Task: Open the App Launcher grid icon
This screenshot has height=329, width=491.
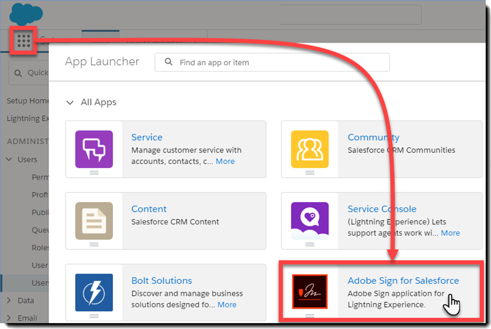Action: tap(24, 41)
